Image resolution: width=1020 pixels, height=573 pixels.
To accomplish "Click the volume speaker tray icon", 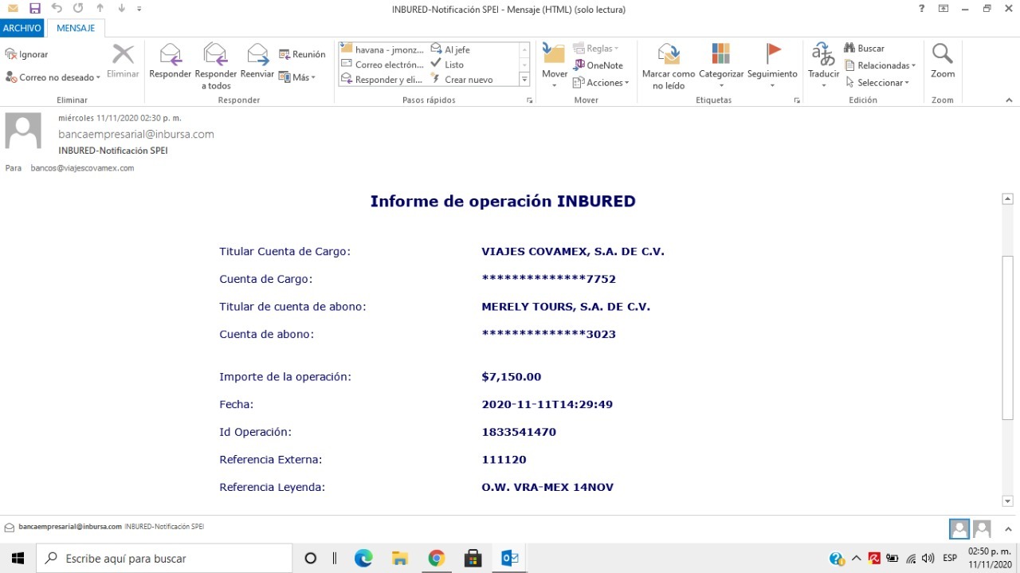I will click(x=928, y=559).
